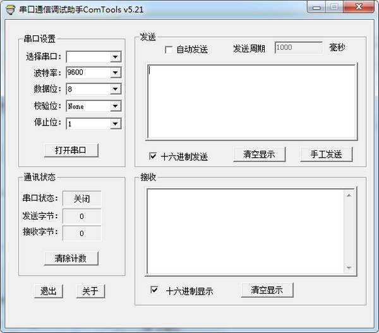Enable the 自动发送 checkbox
This screenshot has height=333, width=379.
(x=169, y=50)
